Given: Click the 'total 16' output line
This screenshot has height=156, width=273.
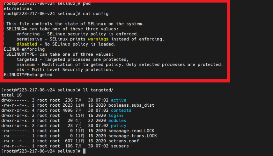Looking at the screenshot, I should coord(11,95).
